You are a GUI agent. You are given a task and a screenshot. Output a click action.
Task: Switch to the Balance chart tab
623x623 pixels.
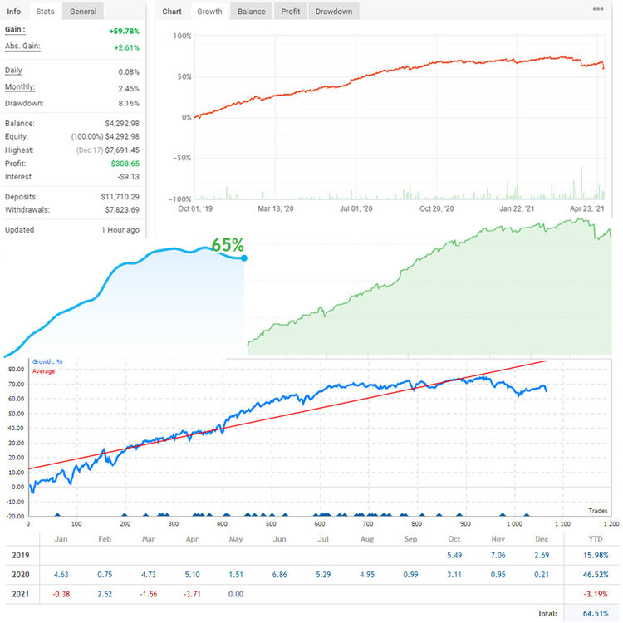pyautogui.click(x=252, y=12)
